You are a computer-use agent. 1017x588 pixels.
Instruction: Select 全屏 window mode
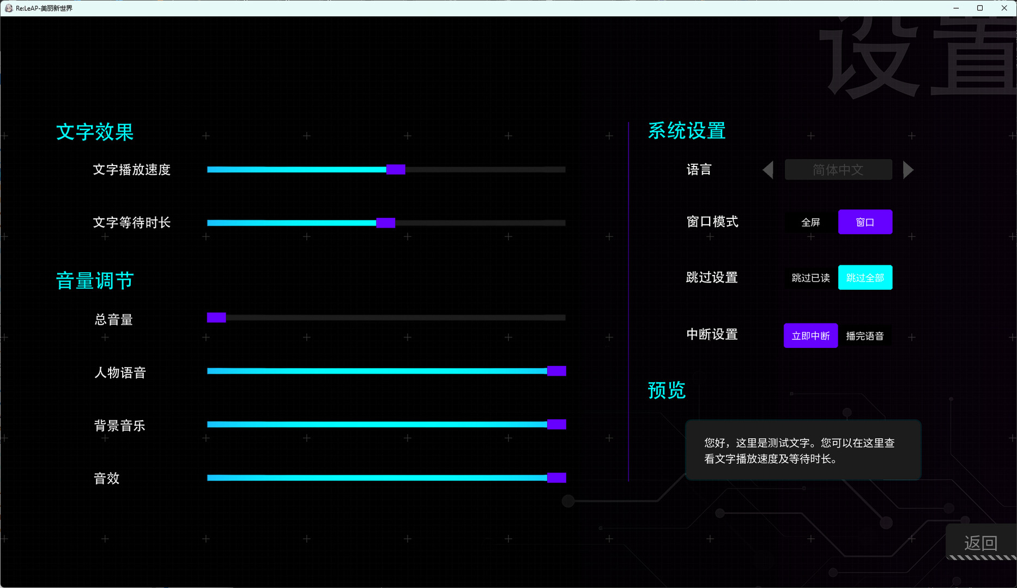[810, 222]
